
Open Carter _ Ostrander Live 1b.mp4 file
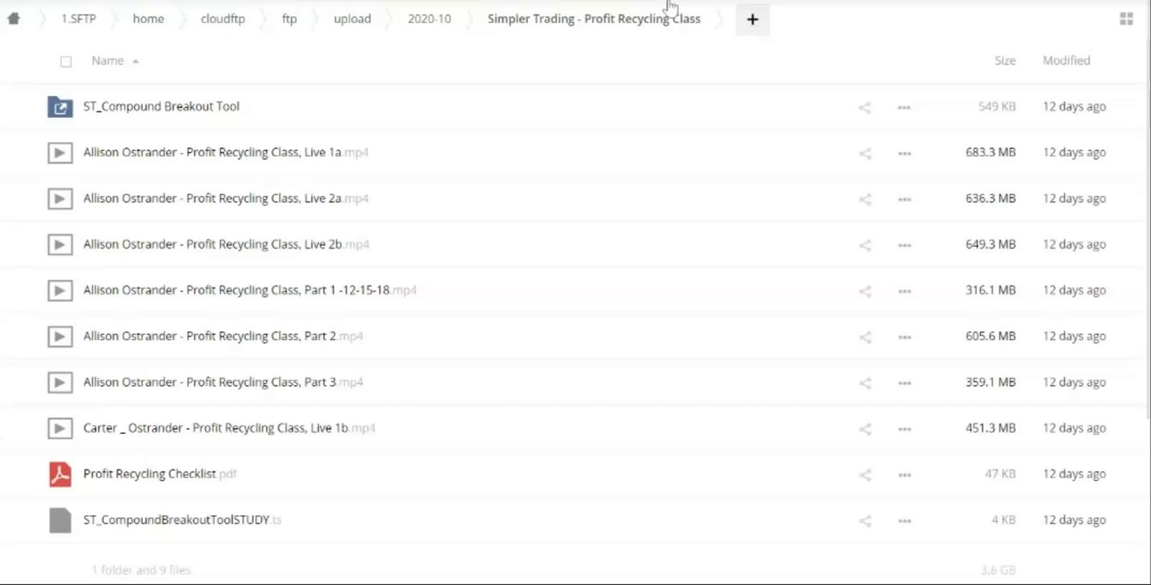pyautogui.click(x=229, y=428)
